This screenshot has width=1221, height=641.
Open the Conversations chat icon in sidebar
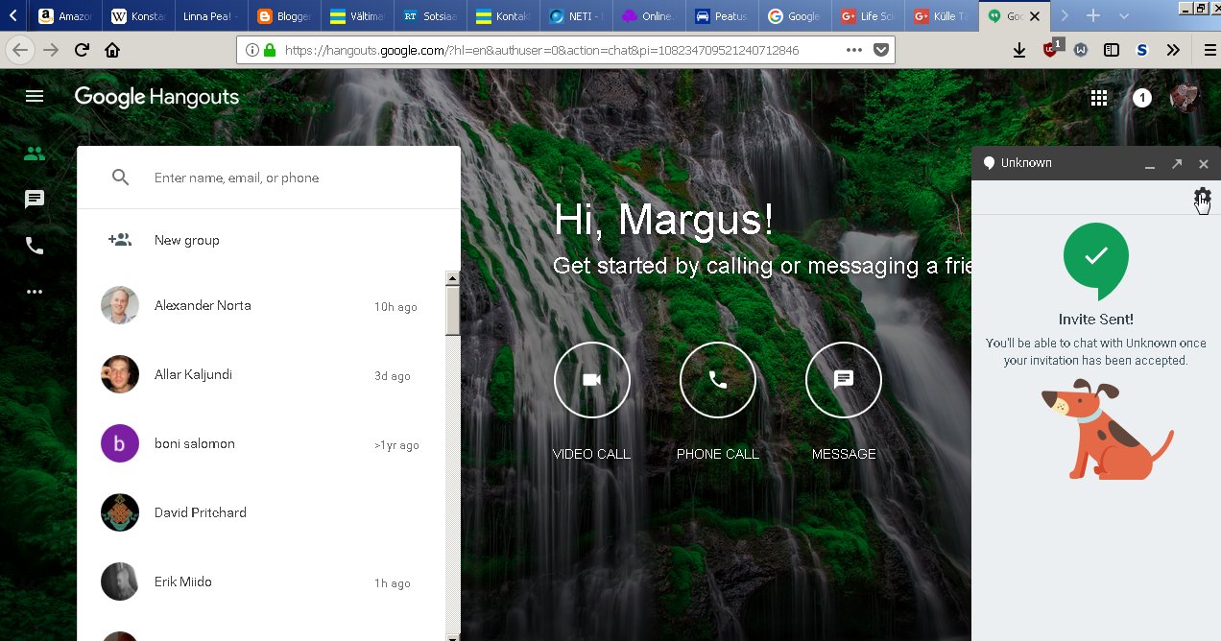(x=35, y=200)
